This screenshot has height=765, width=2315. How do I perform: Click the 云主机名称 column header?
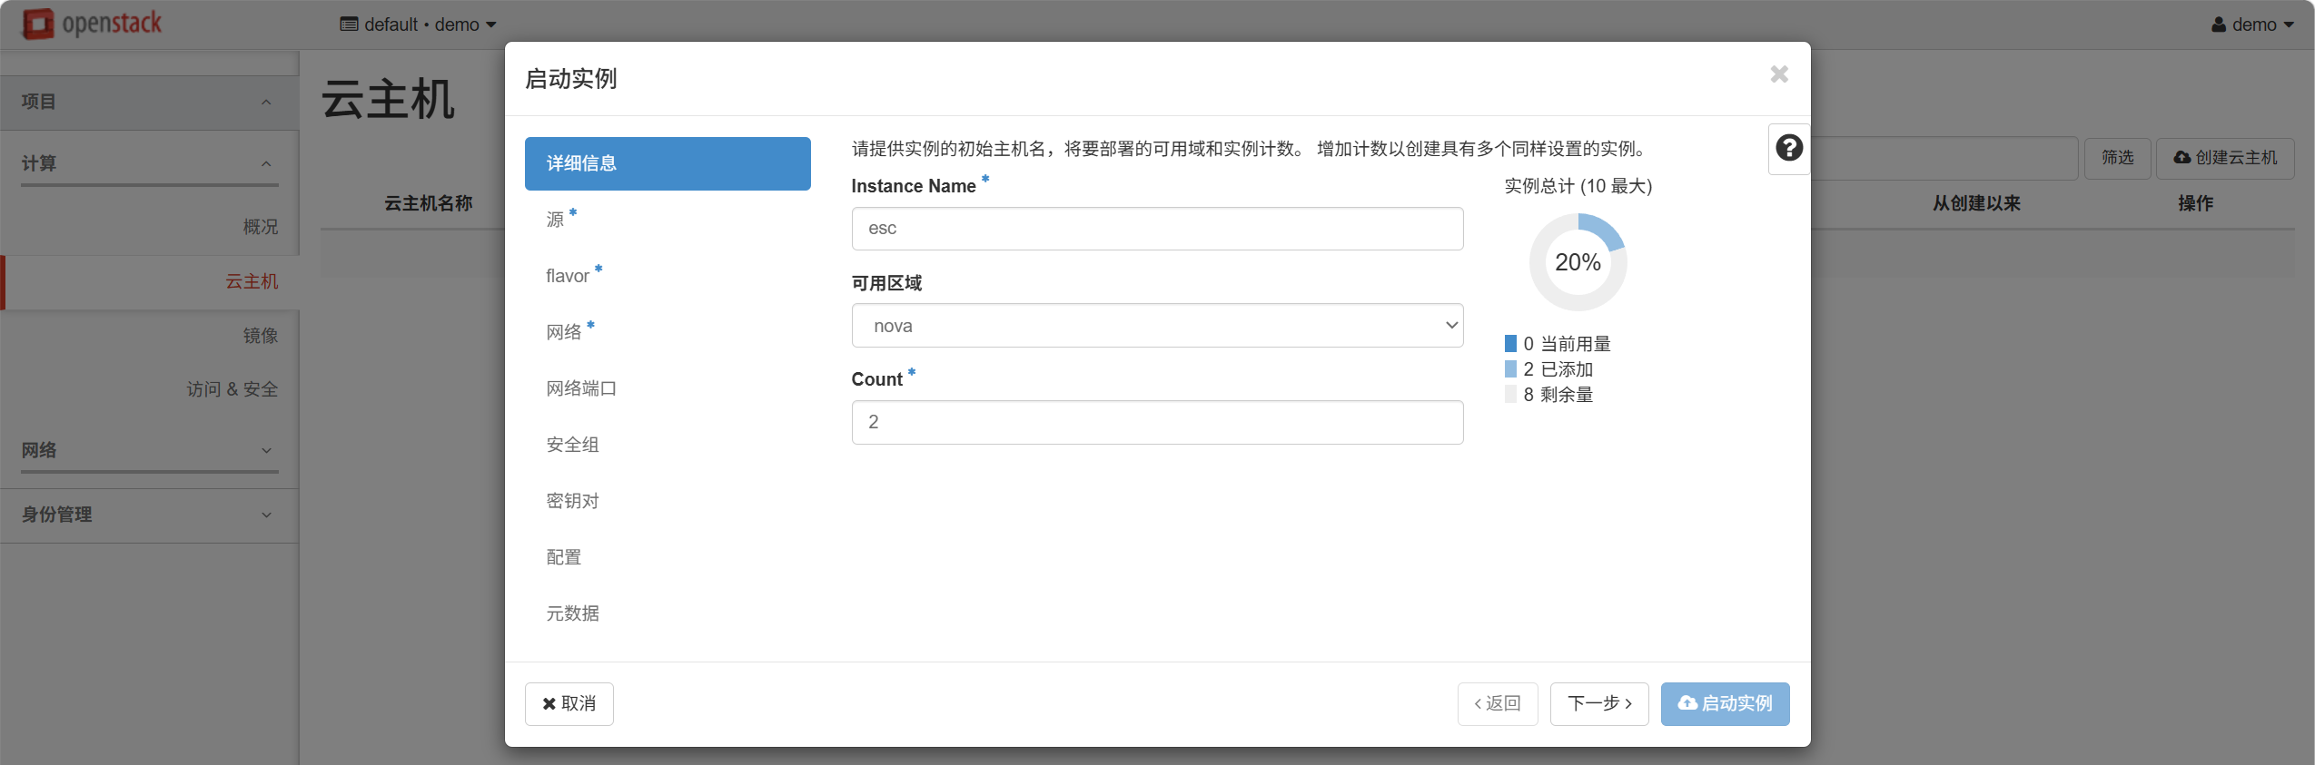click(429, 203)
